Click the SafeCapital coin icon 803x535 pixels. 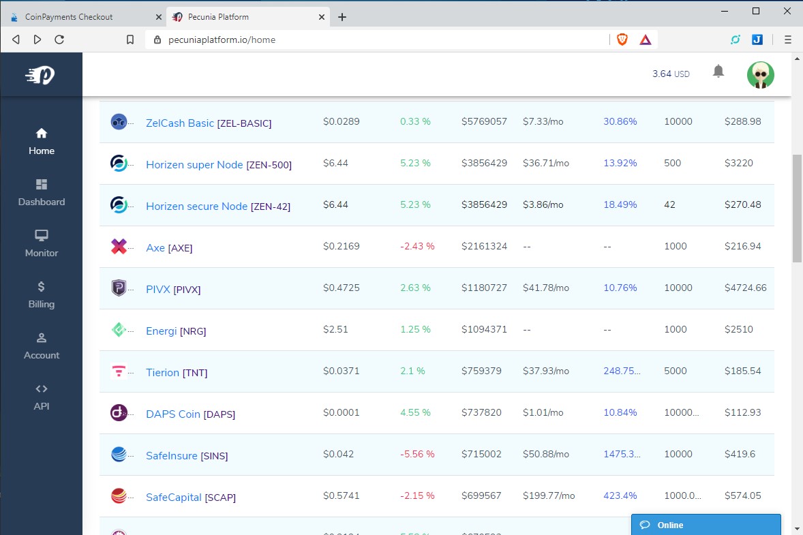click(x=119, y=495)
